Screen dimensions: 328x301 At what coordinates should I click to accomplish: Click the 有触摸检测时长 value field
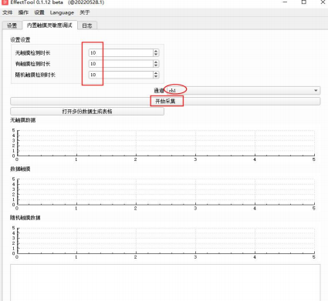pos(120,64)
